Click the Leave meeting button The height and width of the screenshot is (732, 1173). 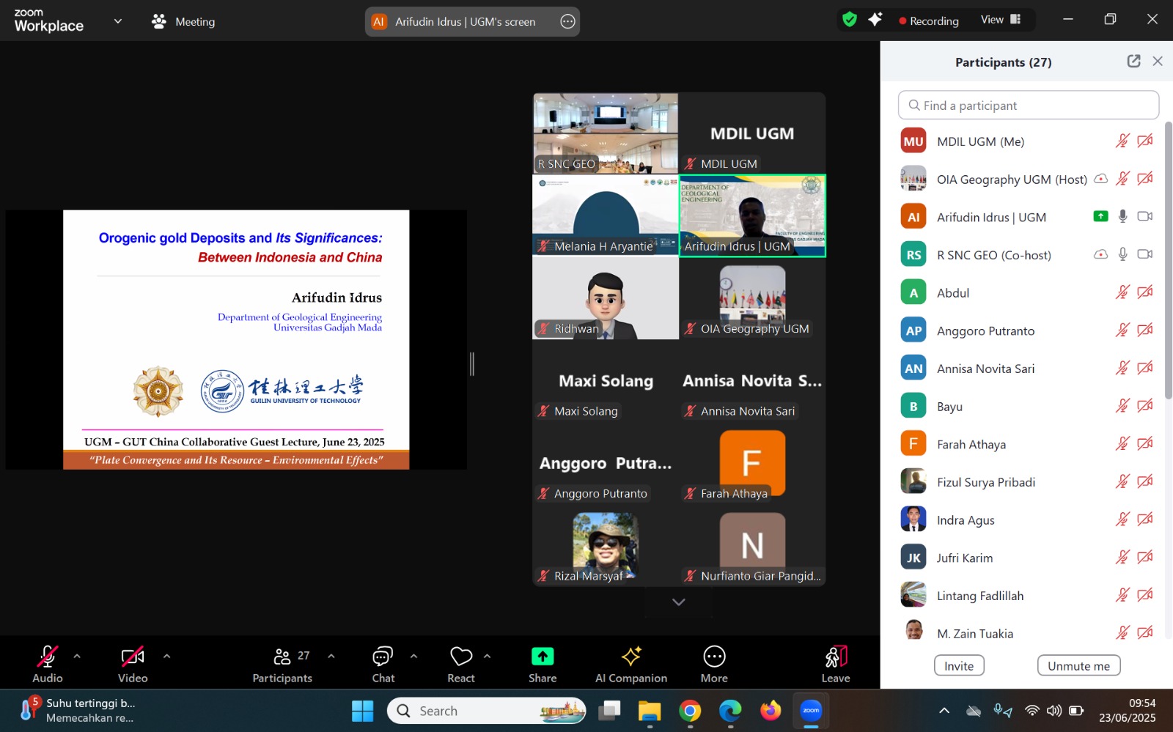[836, 664]
